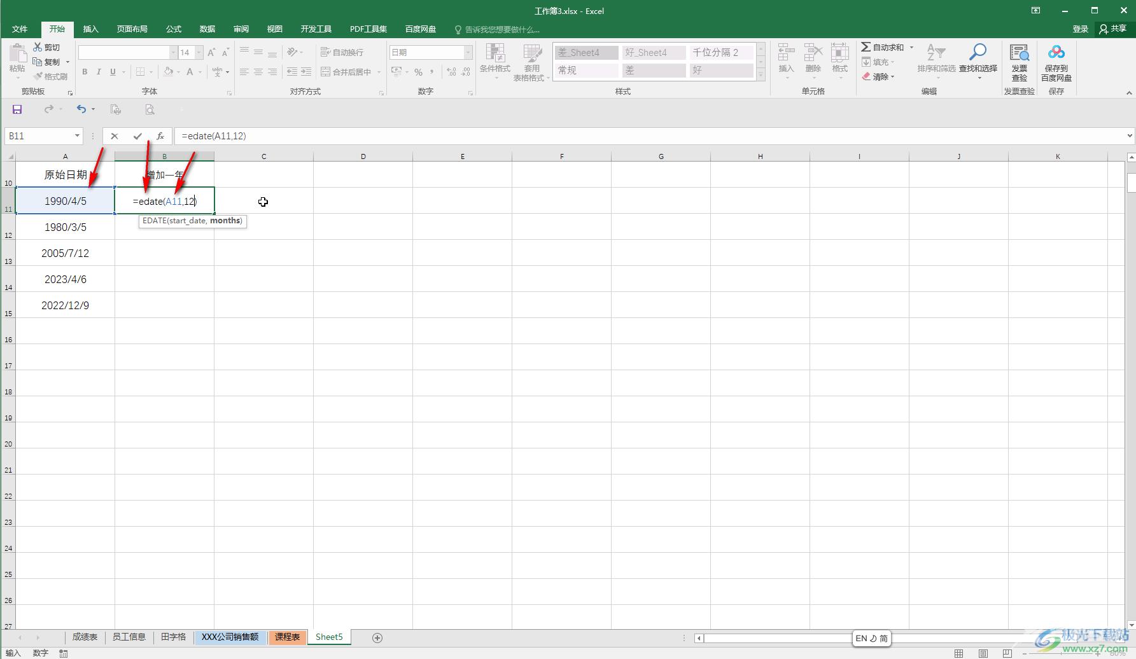Open the AutoSum dropdown arrow
The image size is (1136, 659).
coord(911,47)
